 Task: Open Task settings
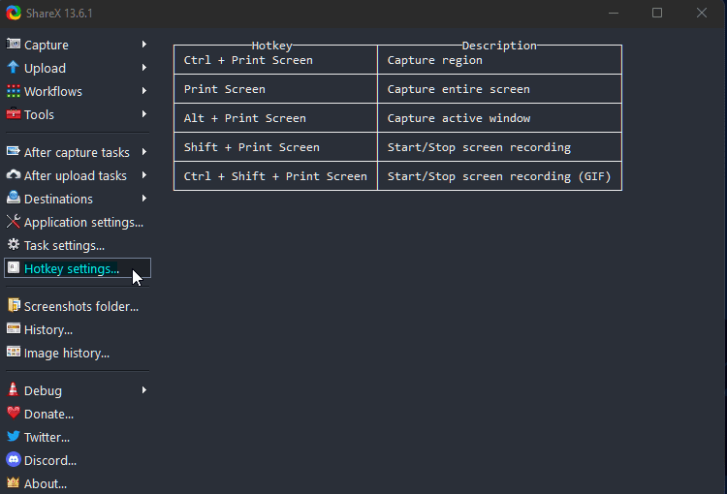77,245
